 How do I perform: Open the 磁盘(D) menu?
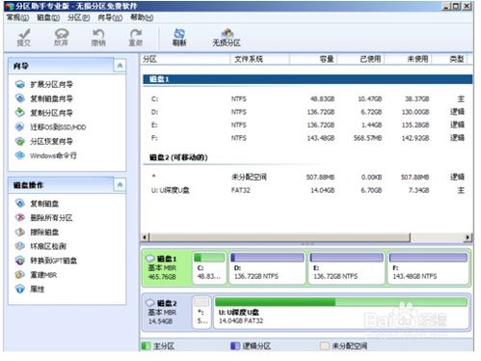tap(48, 17)
